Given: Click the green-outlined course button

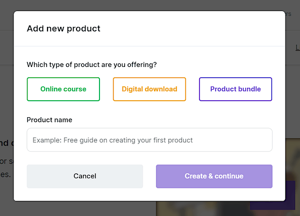Looking at the screenshot, I should 63,89.
